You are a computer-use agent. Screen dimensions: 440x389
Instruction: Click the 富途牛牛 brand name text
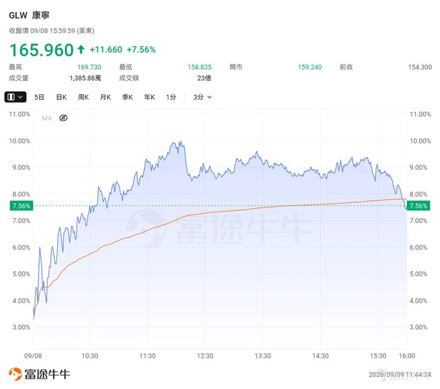click(47, 374)
